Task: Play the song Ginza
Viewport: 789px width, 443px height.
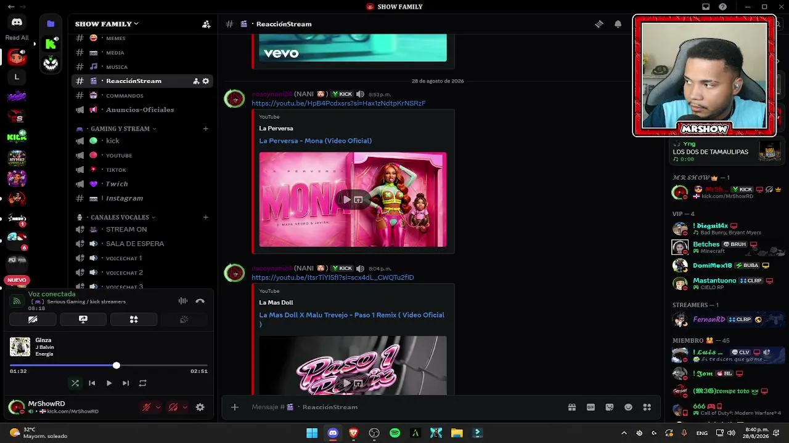Action: pos(109,383)
